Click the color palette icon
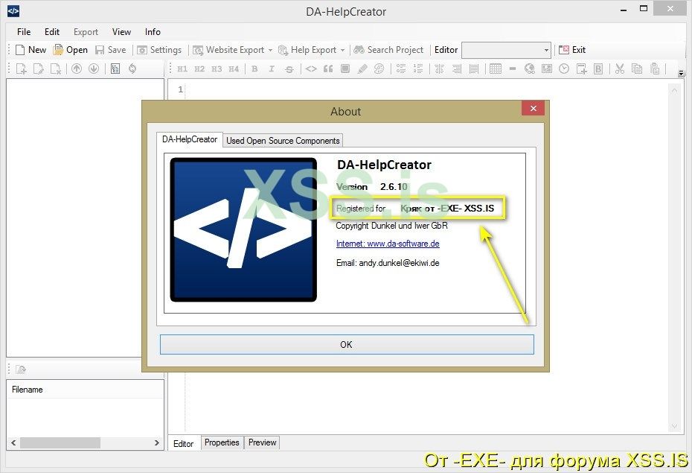Image resolution: width=692 pixels, height=473 pixels. click(x=379, y=69)
